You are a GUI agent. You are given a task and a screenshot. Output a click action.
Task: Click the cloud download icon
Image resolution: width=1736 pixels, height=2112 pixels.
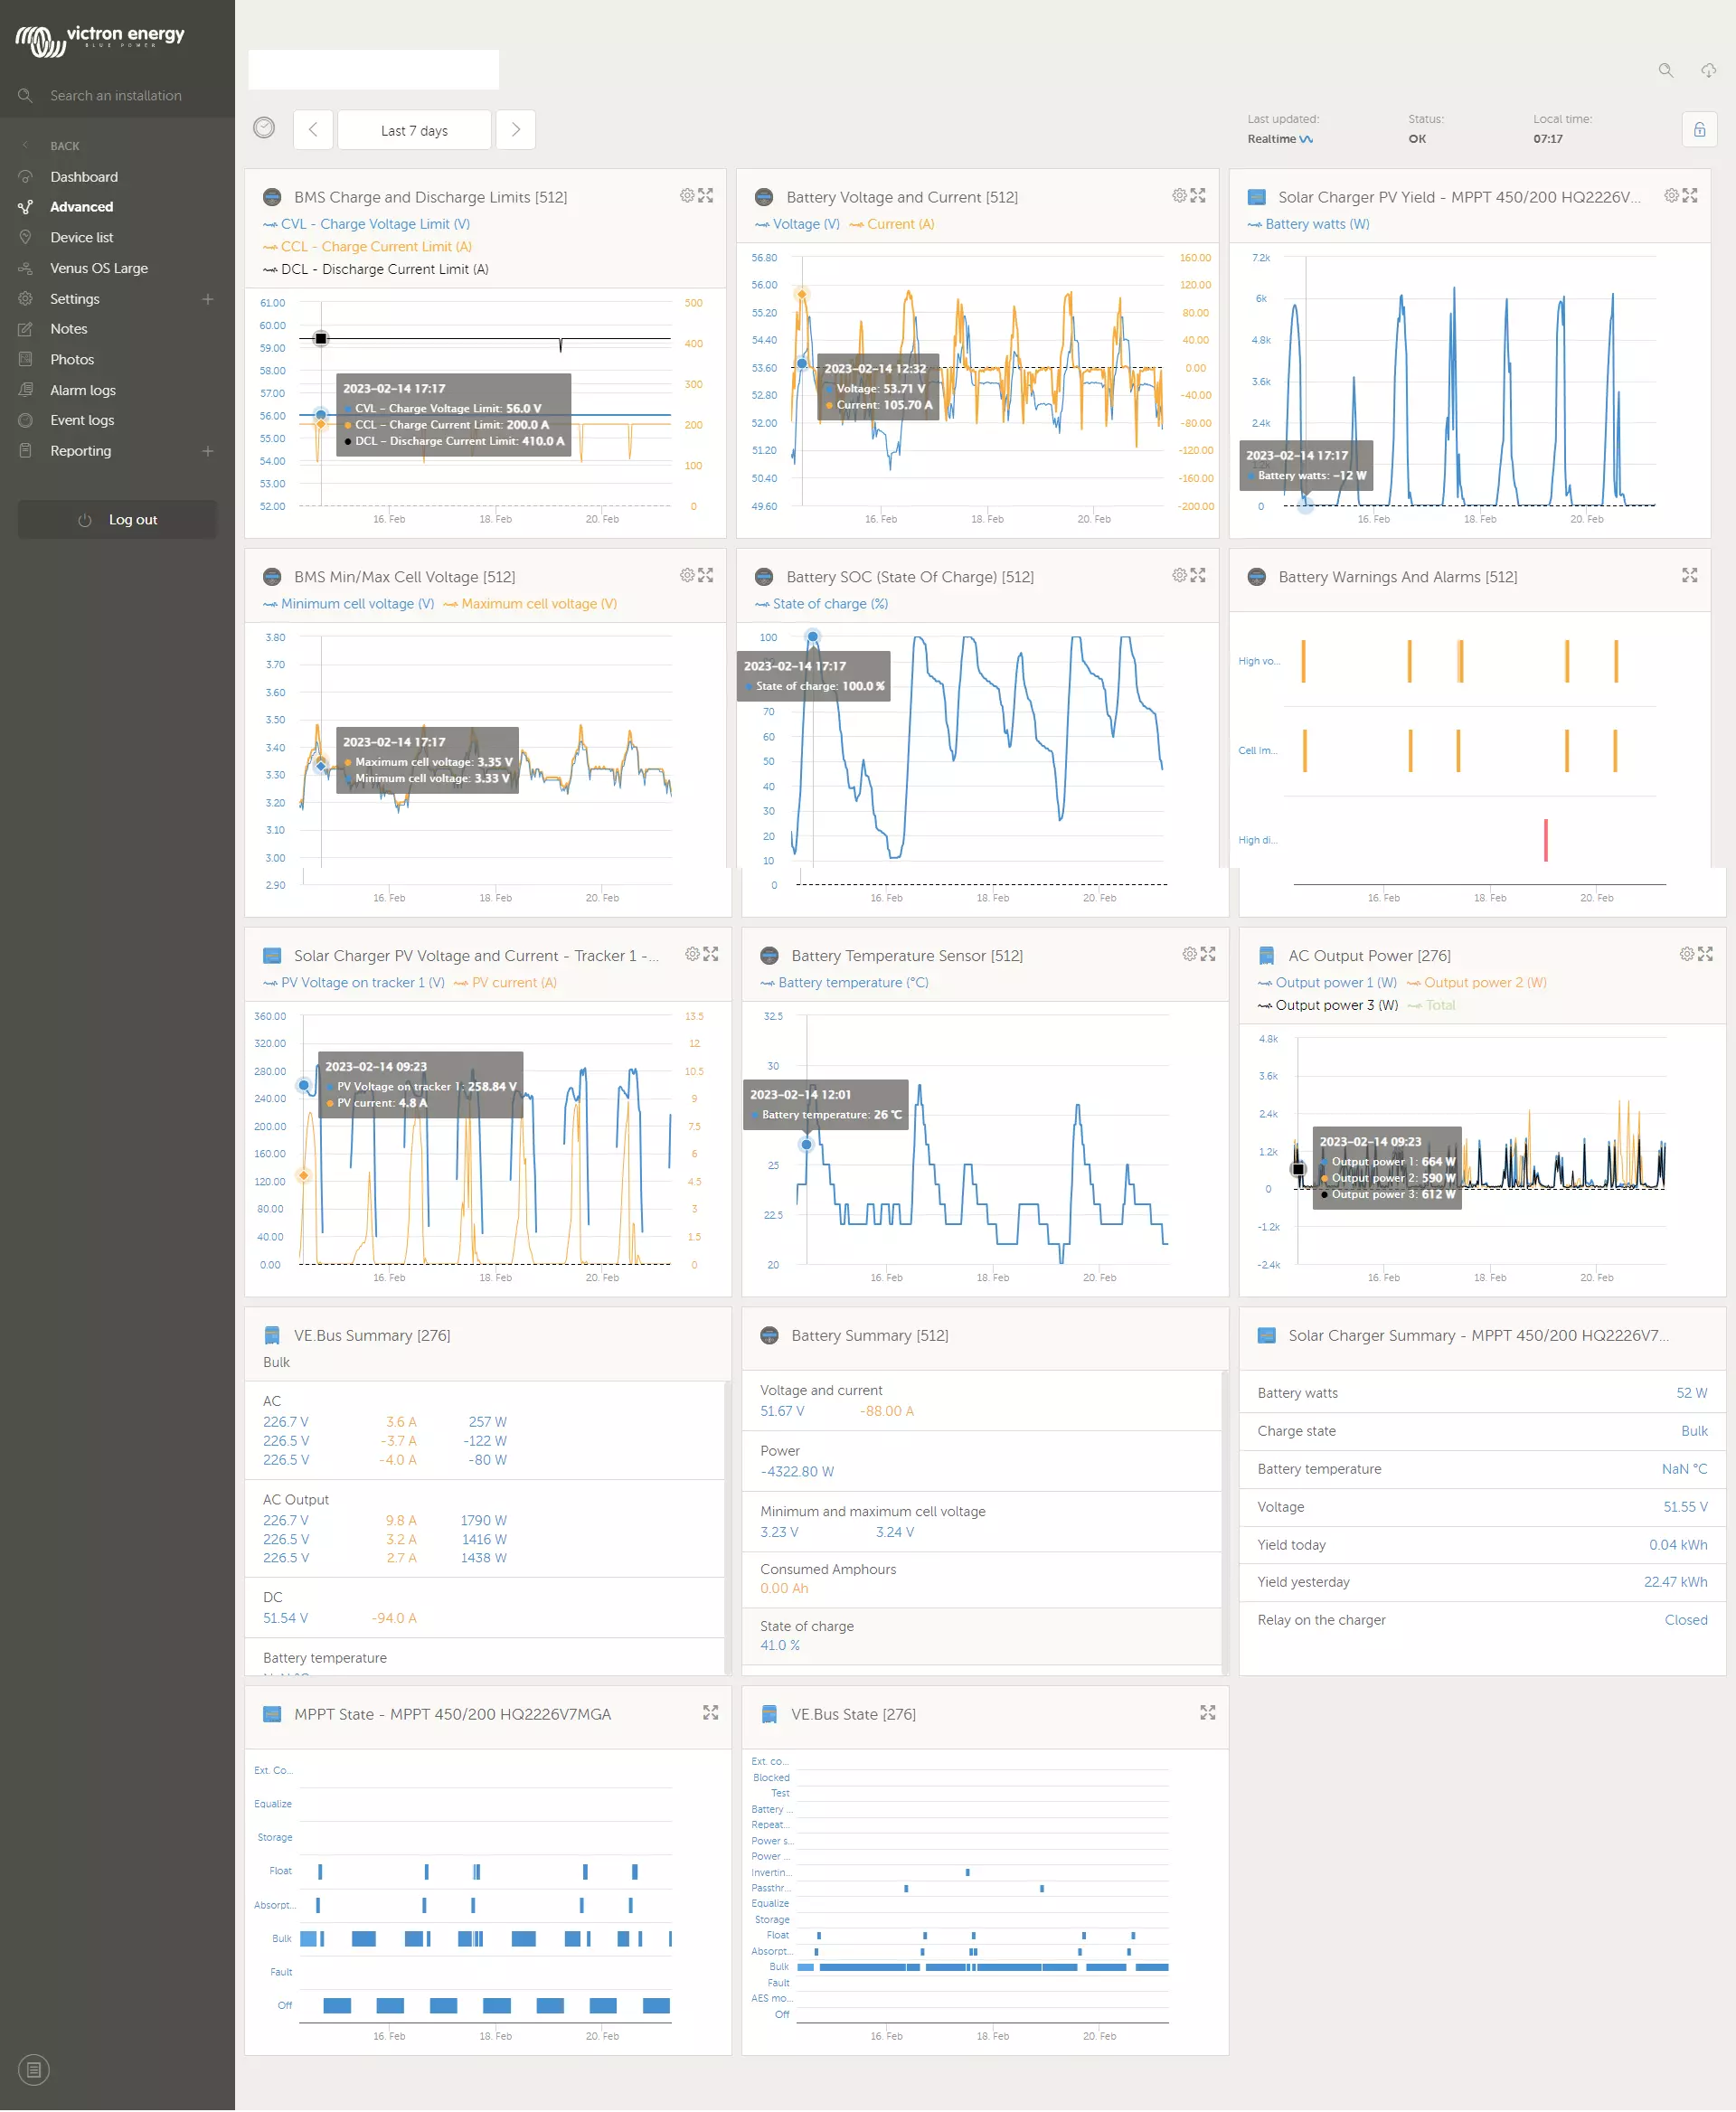(1708, 70)
